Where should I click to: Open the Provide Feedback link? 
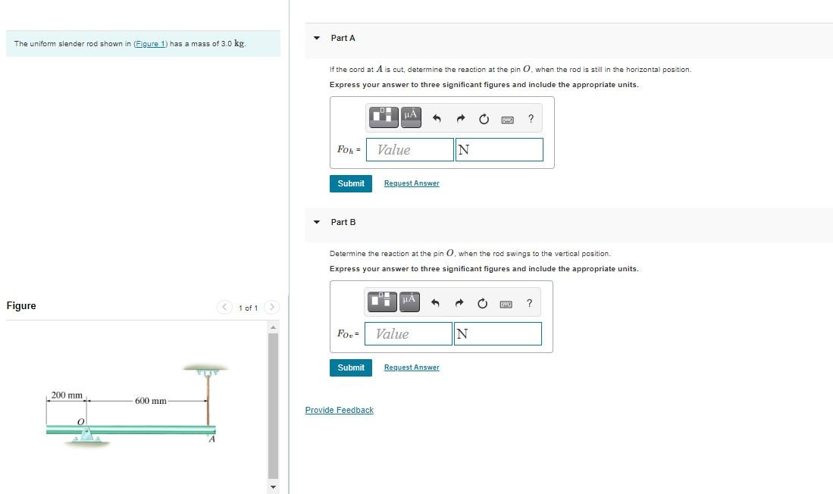[339, 410]
